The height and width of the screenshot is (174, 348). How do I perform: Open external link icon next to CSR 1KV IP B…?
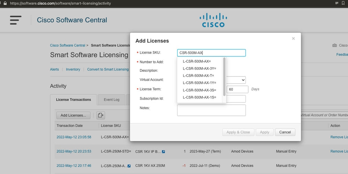coord(164,152)
